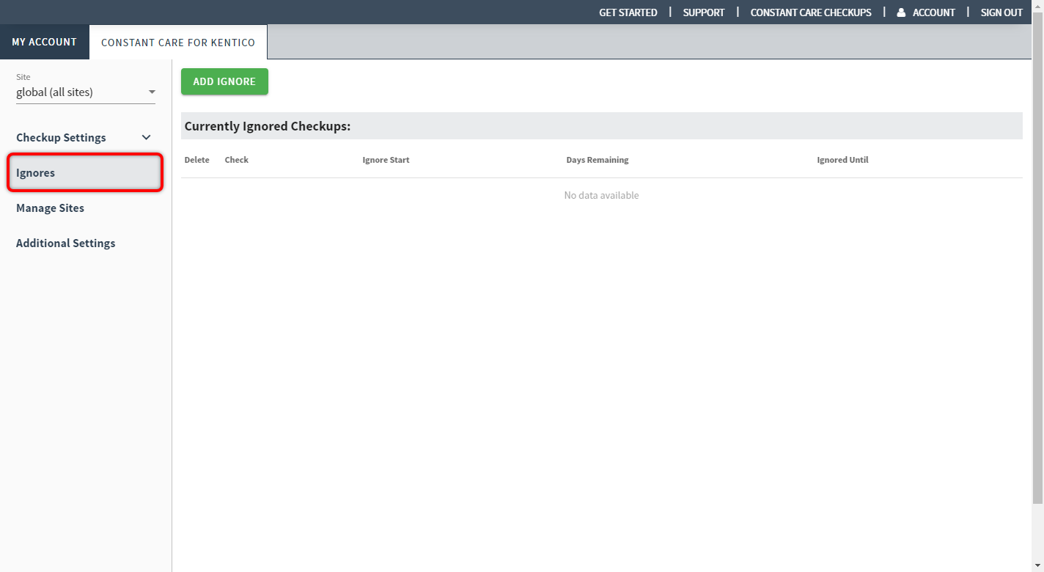Expand the Checkup Settings chevron

pos(146,138)
